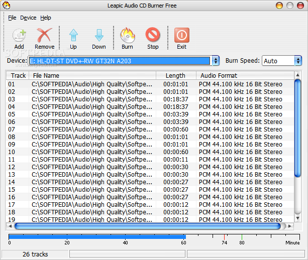Exit the application via Exit icon
This screenshot has width=308, height=260.
(x=182, y=35)
